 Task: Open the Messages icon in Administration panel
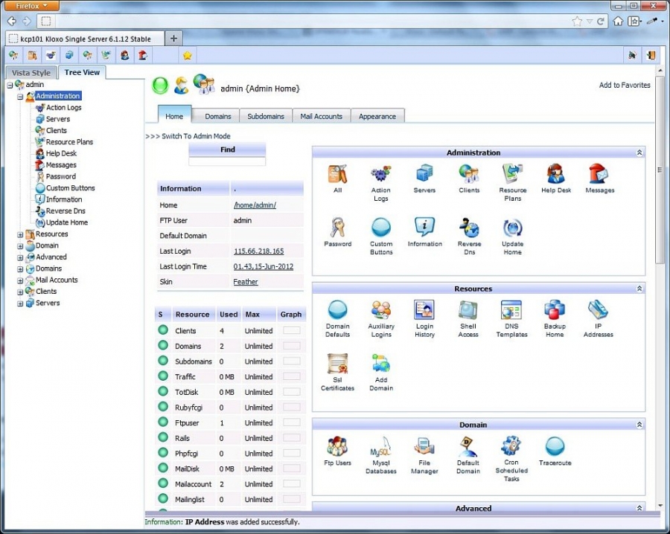click(x=599, y=174)
